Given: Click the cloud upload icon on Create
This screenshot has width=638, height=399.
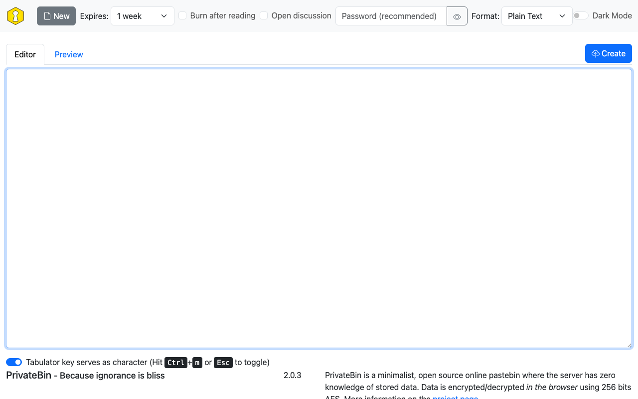Looking at the screenshot, I should point(596,53).
